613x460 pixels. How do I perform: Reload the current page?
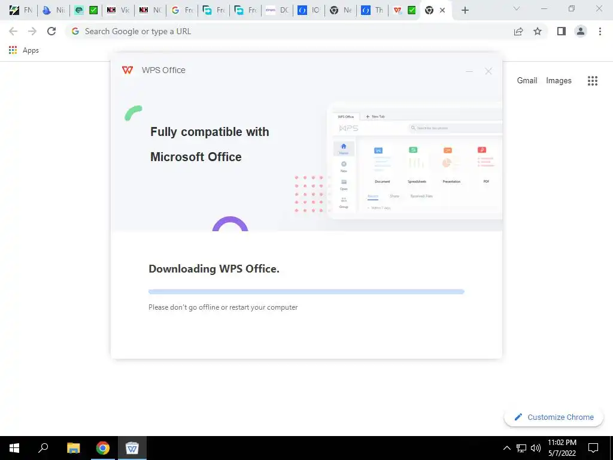pyautogui.click(x=51, y=31)
